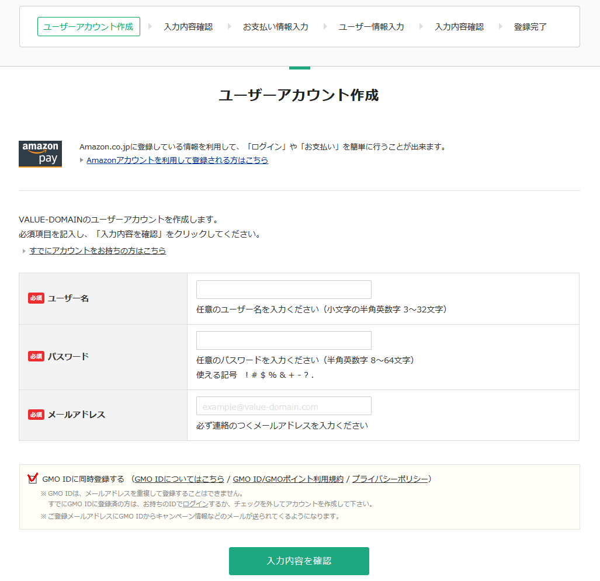
Task: Open the プライバシーポリシー link
Action: coord(390,479)
